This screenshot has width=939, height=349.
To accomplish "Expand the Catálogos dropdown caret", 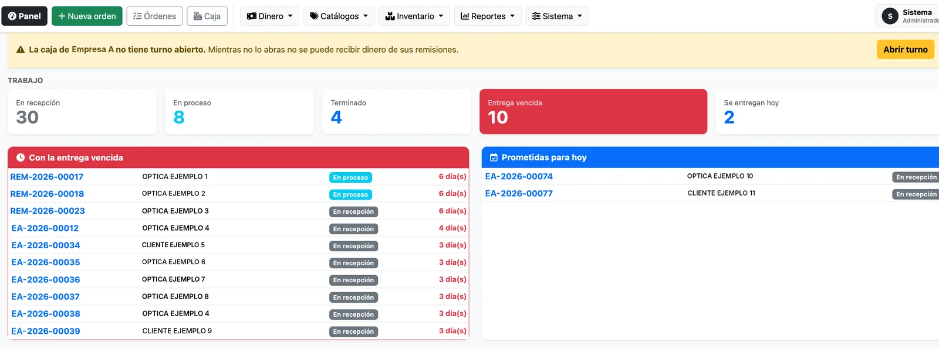I will (366, 16).
